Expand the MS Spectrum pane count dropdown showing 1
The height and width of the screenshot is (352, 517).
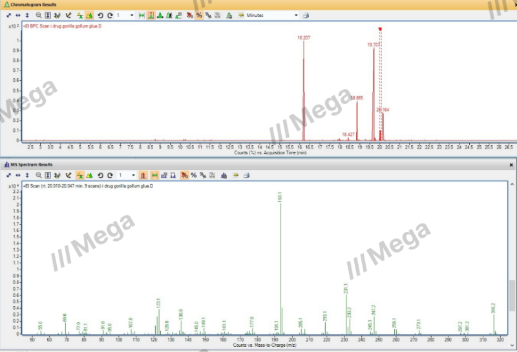[x=132, y=175]
